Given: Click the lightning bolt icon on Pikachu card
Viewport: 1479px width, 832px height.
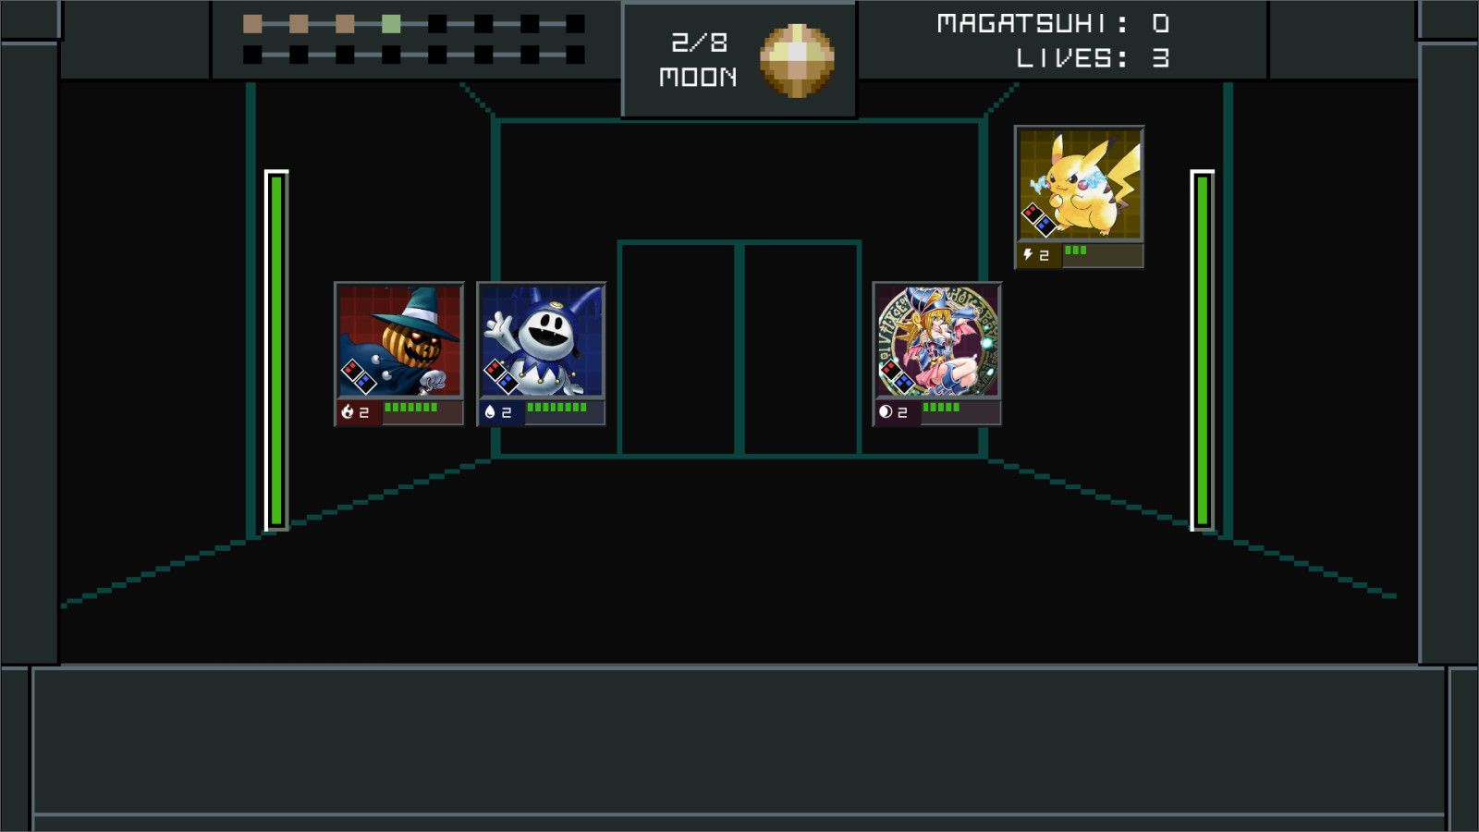Looking at the screenshot, I should [1028, 254].
